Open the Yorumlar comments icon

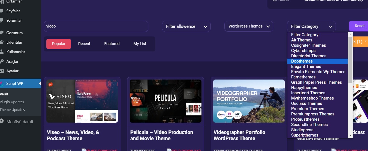1,20
